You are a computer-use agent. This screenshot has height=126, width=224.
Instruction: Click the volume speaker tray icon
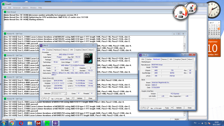pyautogui.click(x=202, y=123)
